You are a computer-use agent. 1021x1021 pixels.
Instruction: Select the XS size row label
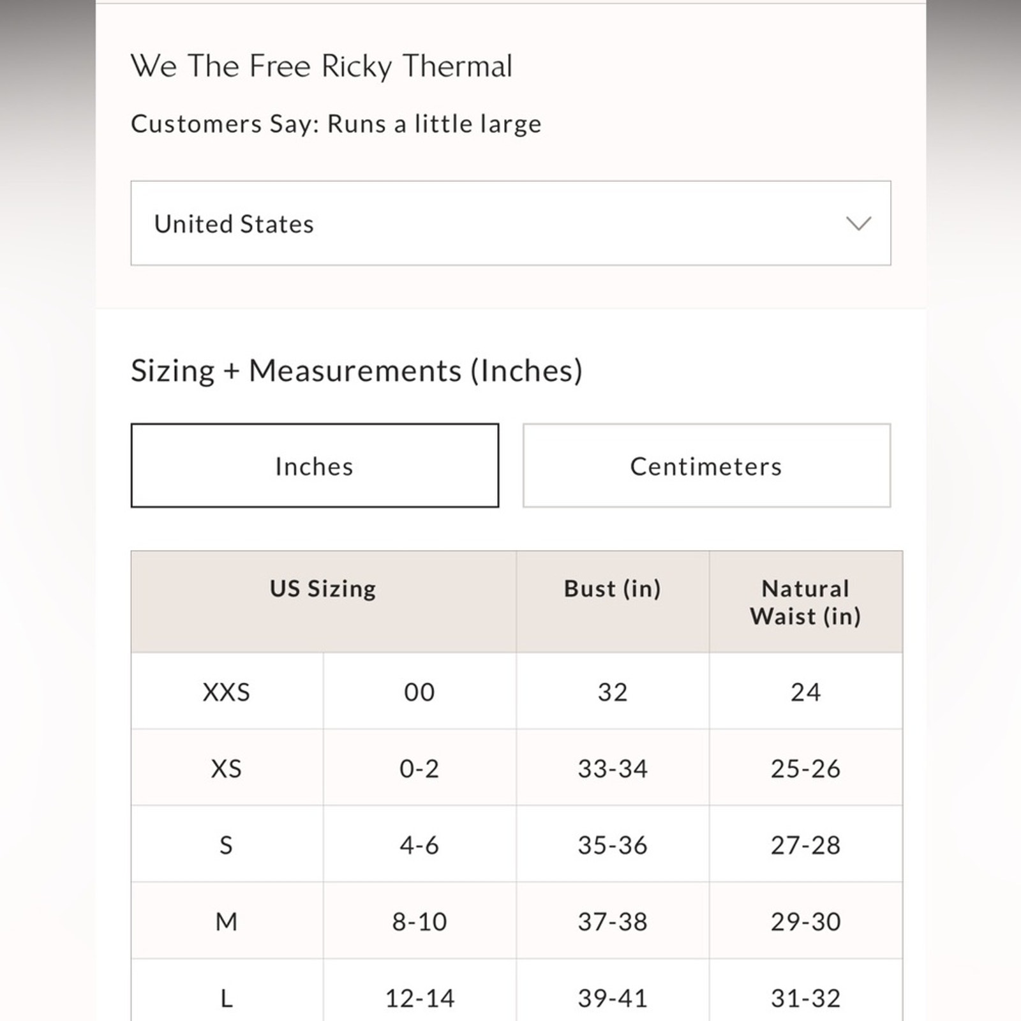click(227, 768)
